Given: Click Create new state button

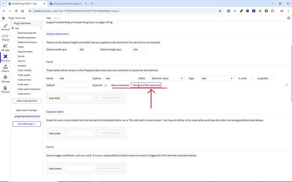Looking at the screenshot, I should pos(110,133).
